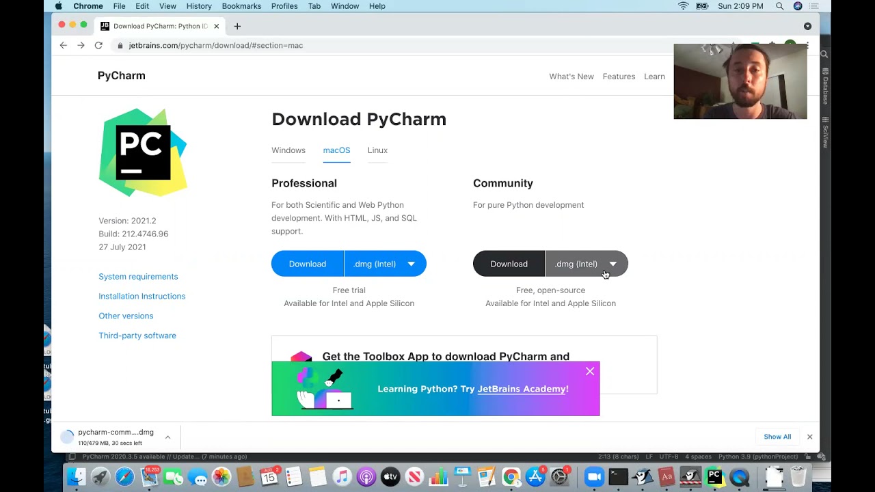Open Numbers in the dock
This screenshot has width=875, height=492.
click(x=437, y=476)
